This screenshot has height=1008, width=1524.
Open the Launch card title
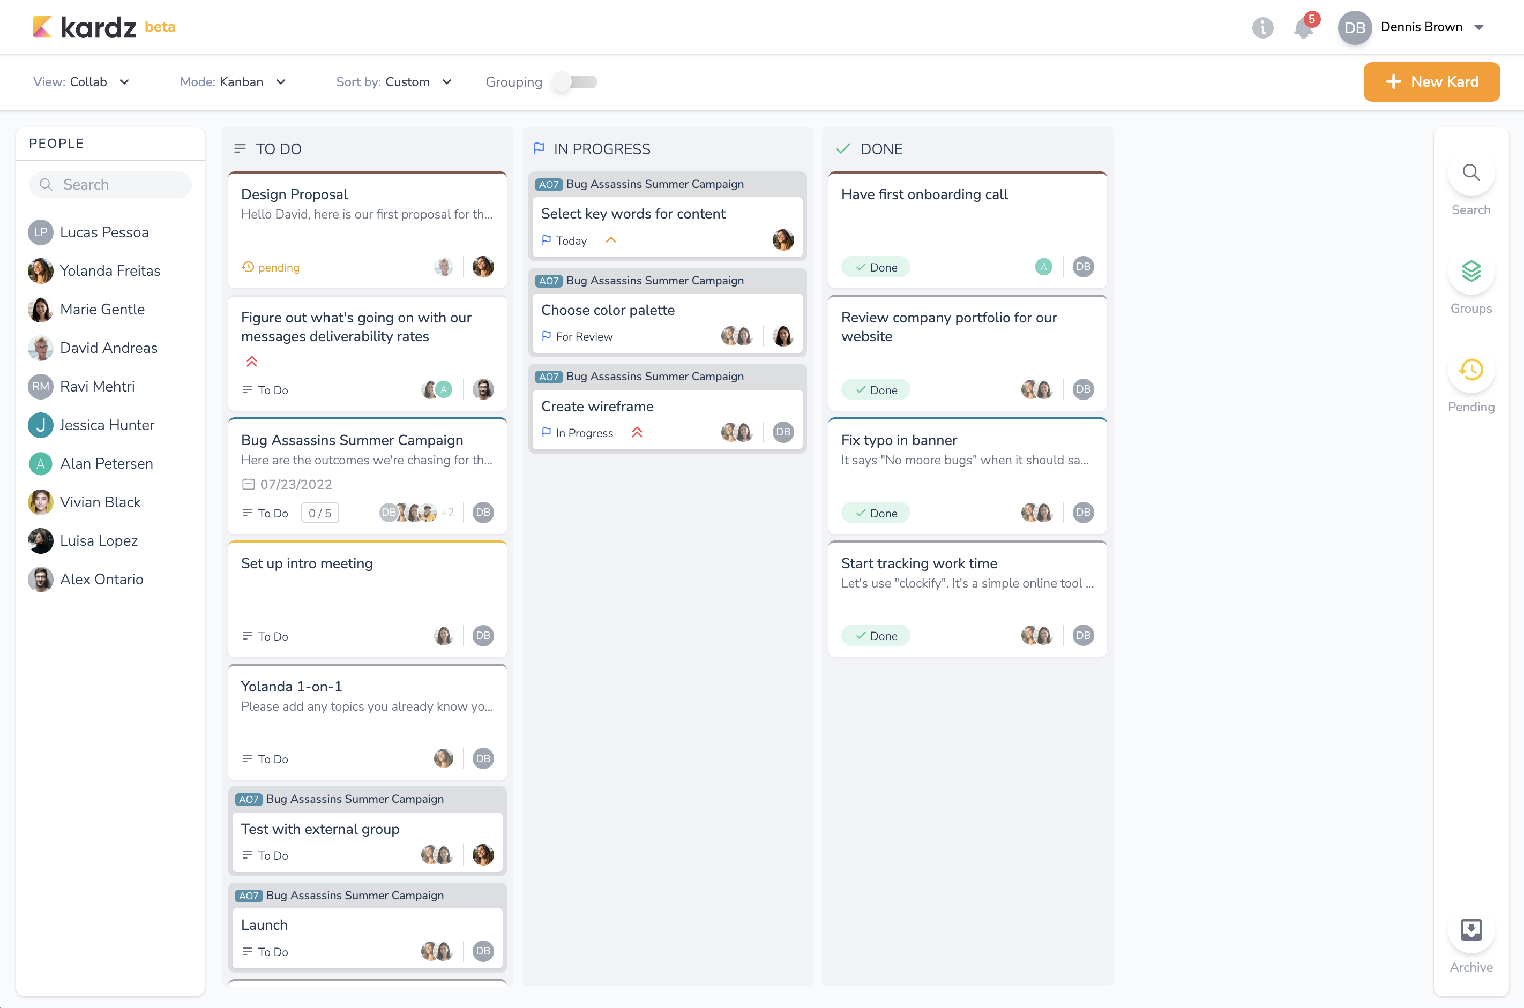(x=264, y=924)
